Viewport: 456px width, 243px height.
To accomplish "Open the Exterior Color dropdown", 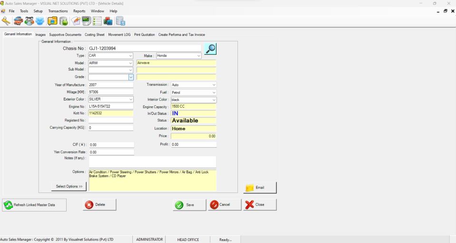I will (x=130, y=99).
